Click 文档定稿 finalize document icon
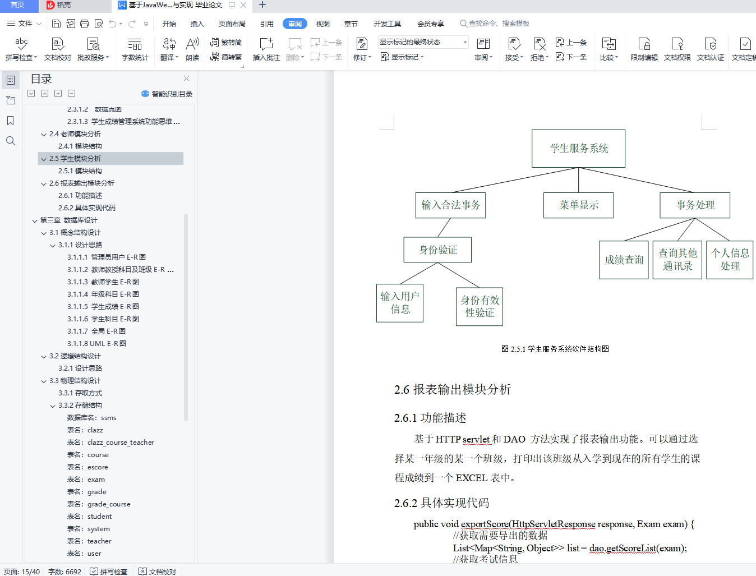 [x=745, y=44]
